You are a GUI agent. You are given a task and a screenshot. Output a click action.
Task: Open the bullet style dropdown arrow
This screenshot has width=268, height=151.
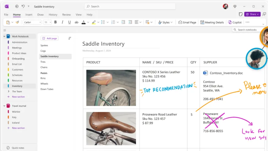coord(108,22)
